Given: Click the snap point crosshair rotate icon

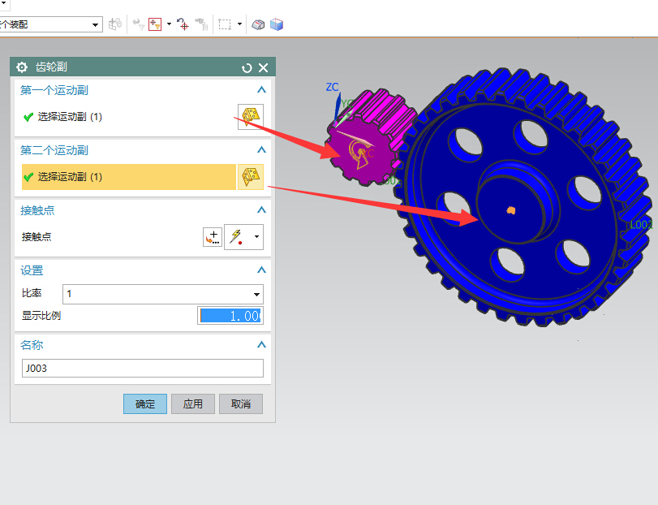Looking at the screenshot, I should [x=183, y=24].
